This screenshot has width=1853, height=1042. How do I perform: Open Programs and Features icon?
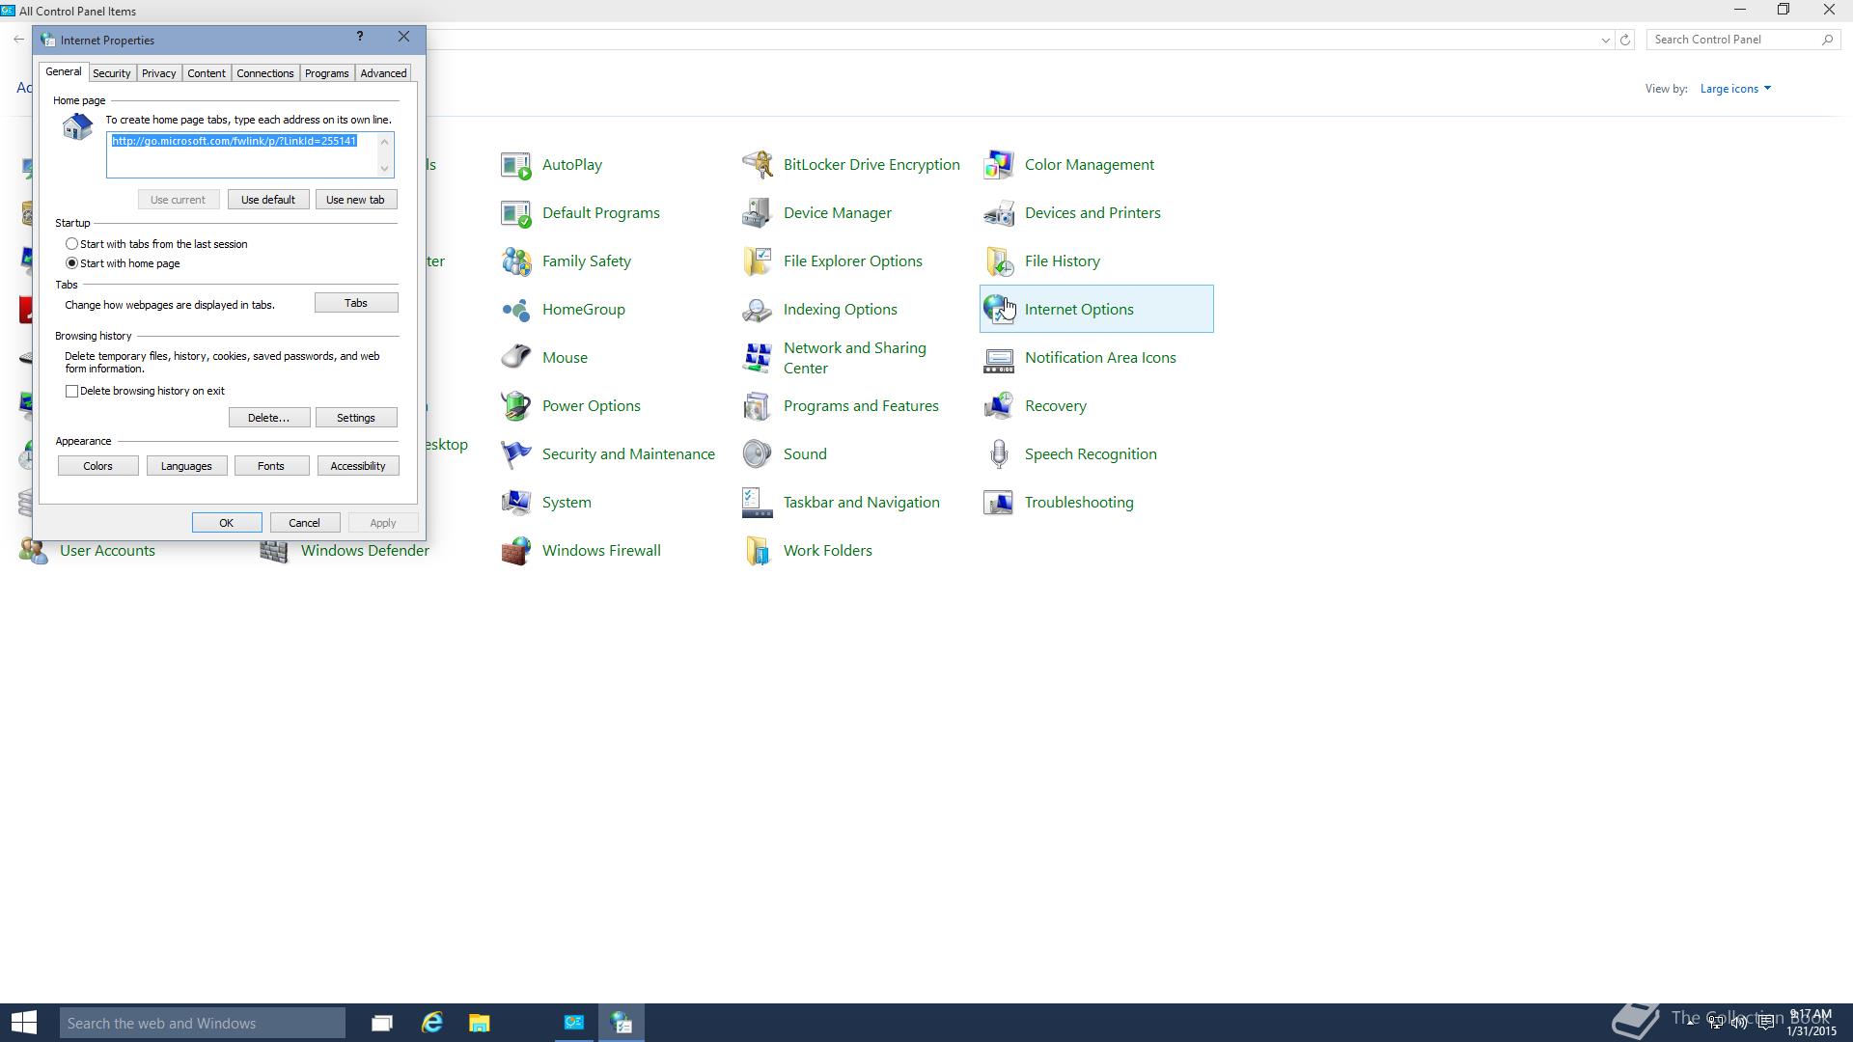coord(758,406)
